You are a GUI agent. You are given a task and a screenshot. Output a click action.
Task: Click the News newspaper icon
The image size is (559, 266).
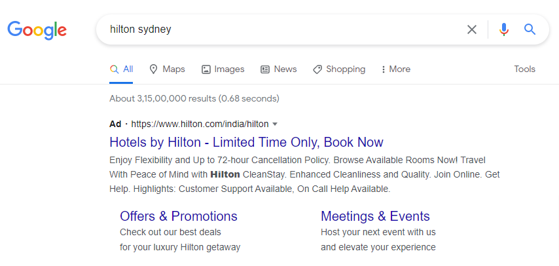point(265,69)
